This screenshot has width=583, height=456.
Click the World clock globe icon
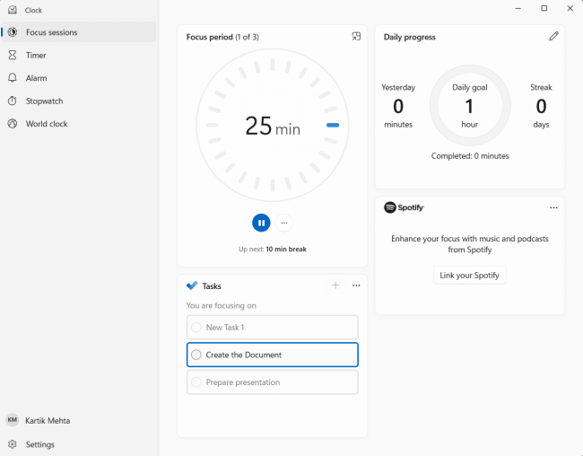click(x=13, y=124)
